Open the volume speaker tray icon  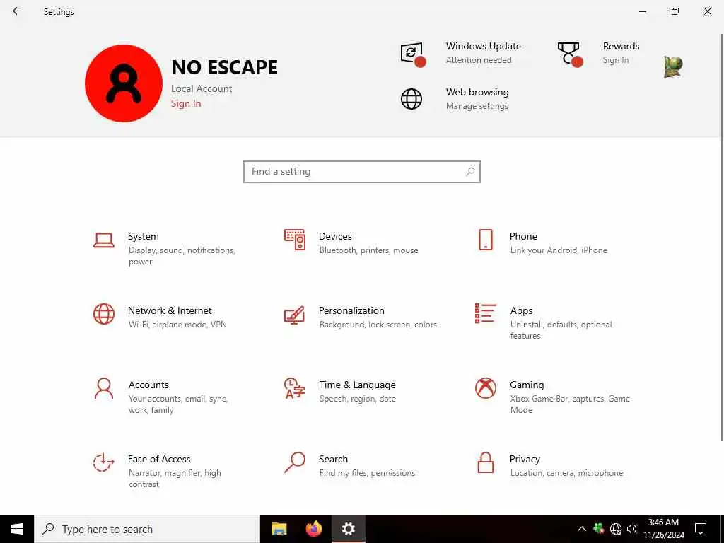pyautogui.click(x=632, y=529)
